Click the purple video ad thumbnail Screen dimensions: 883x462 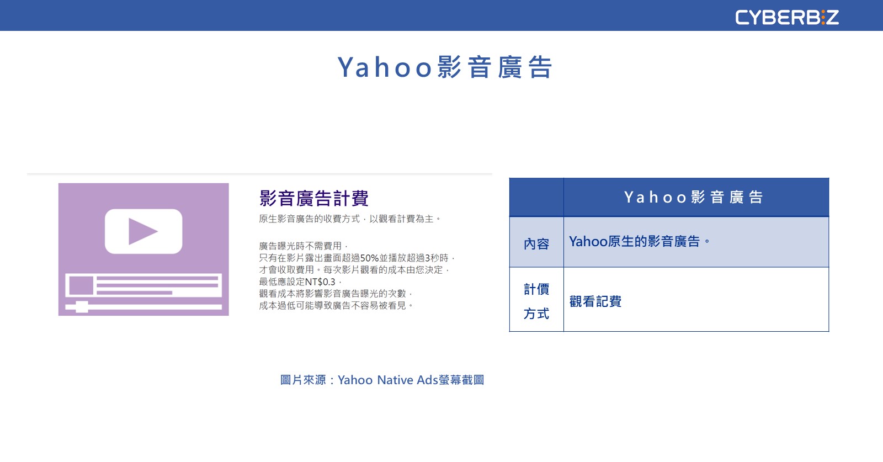[143, 249]
